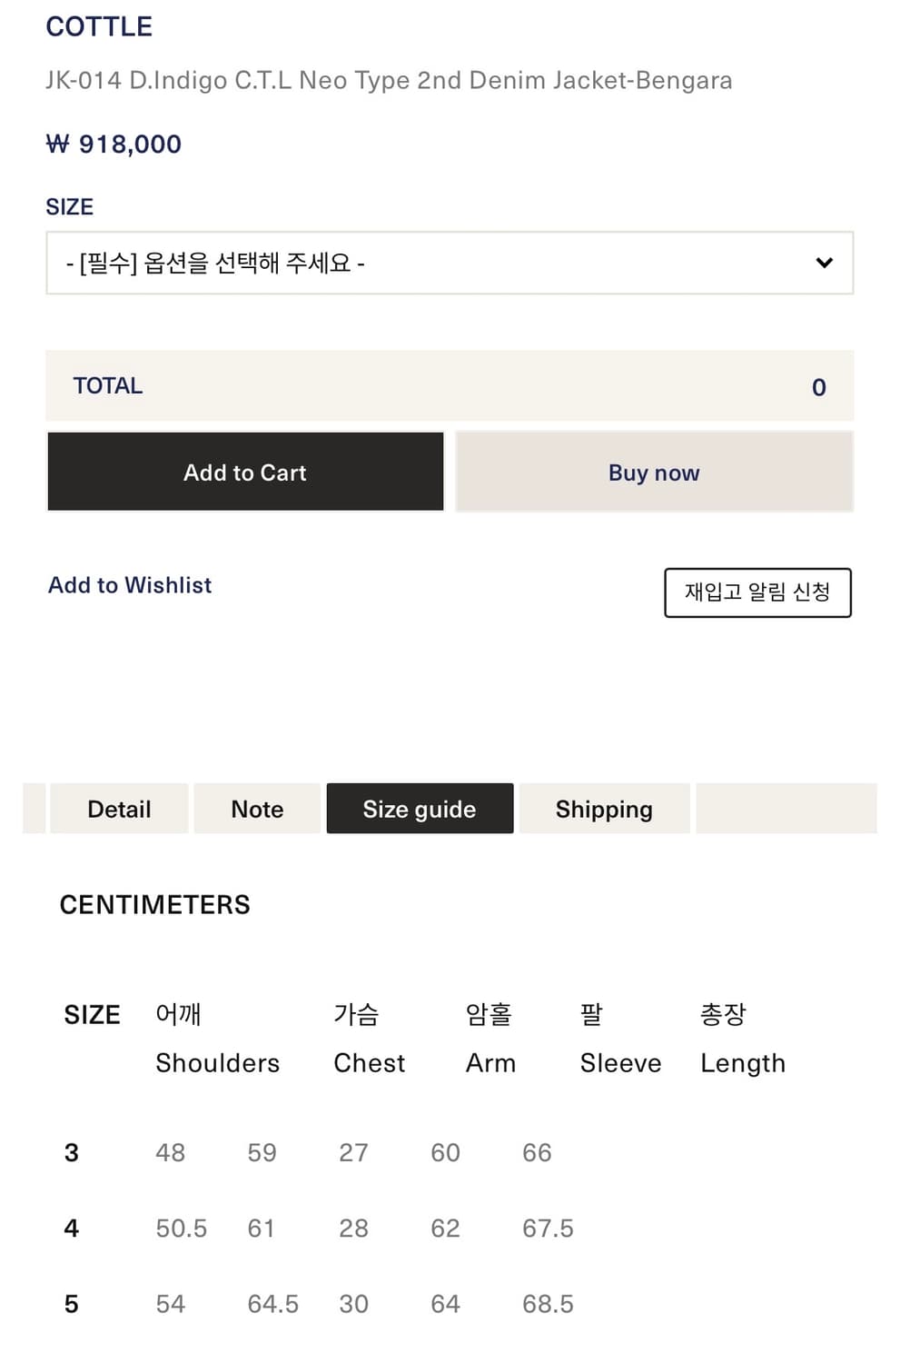Select the Size guide tab

[x=420, y=809]
